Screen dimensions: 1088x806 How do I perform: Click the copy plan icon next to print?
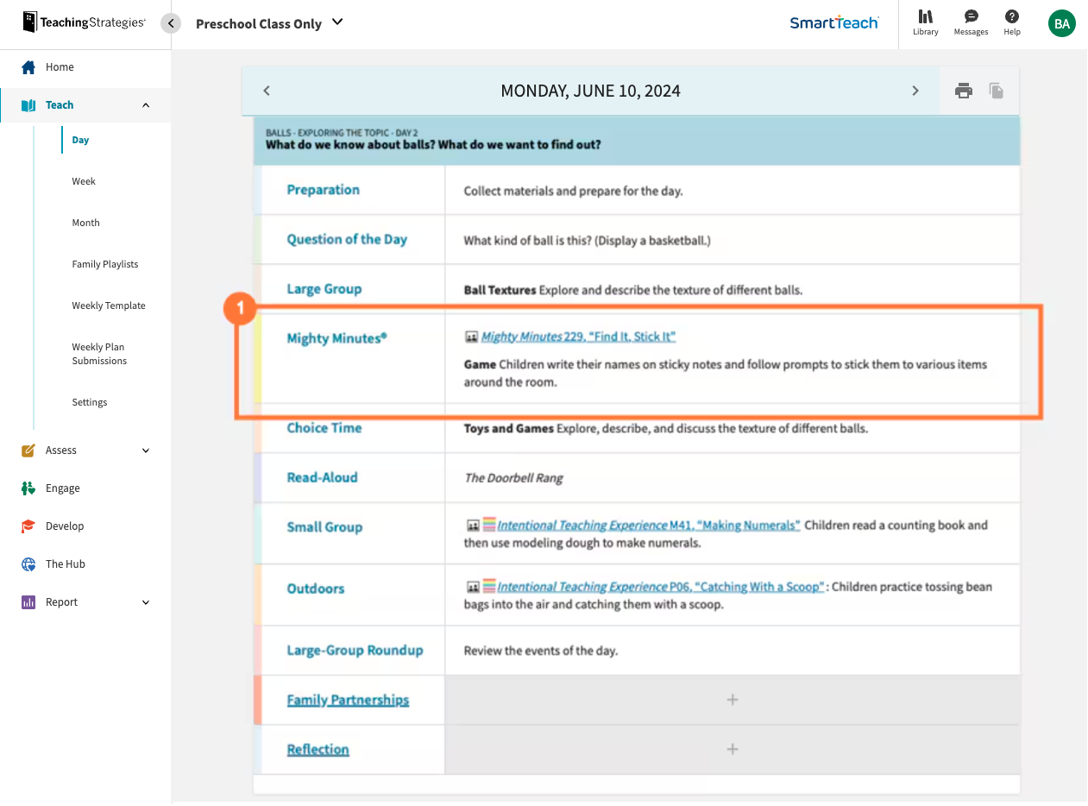pyautogui.click(x=996, y=90)
